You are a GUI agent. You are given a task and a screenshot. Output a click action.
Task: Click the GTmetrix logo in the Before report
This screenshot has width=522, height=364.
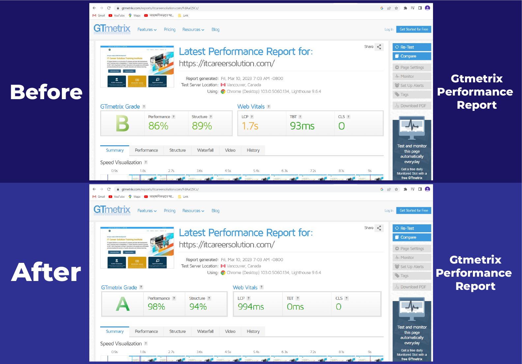click(112, 29)
